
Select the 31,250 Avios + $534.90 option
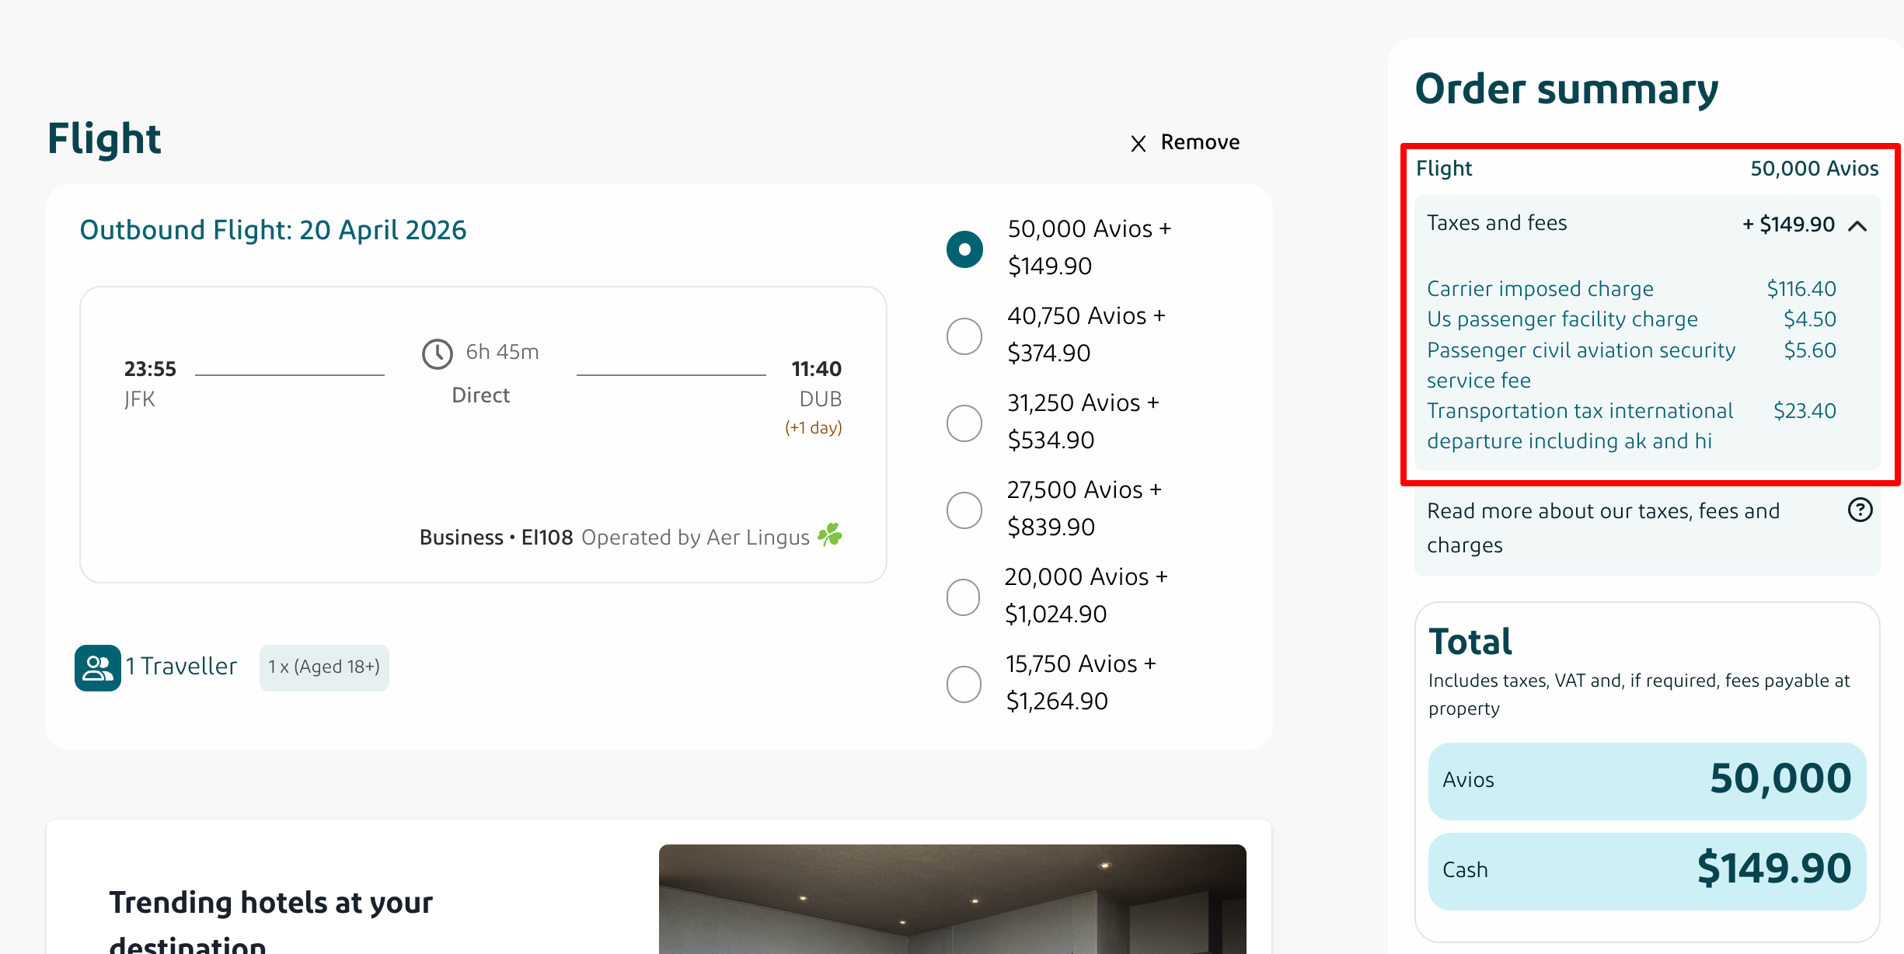pyautogui.click(x=964, y=423)
